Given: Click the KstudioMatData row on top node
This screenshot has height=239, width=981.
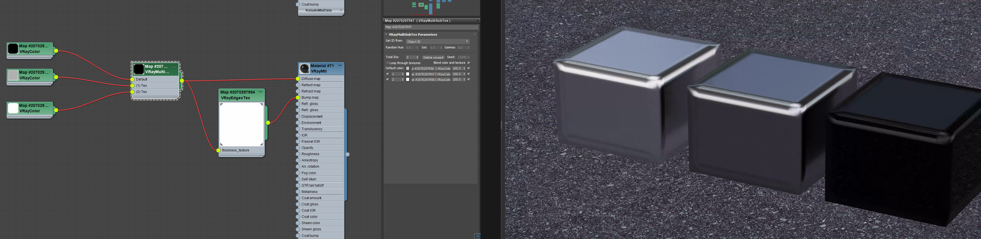Looking at the screenshot, I should click(x=320, y=10).
